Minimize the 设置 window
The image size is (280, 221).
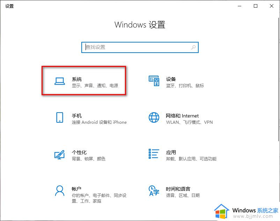click(240, 6)
